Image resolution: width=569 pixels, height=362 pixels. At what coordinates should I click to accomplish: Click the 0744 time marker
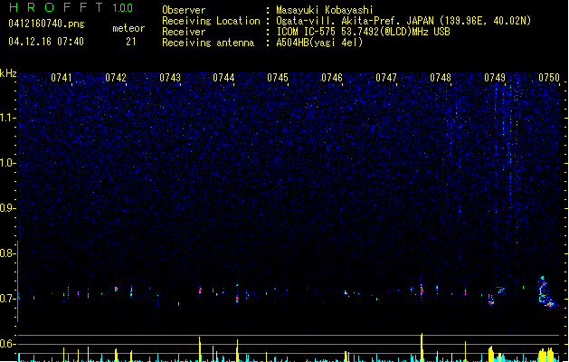point(223,78)
